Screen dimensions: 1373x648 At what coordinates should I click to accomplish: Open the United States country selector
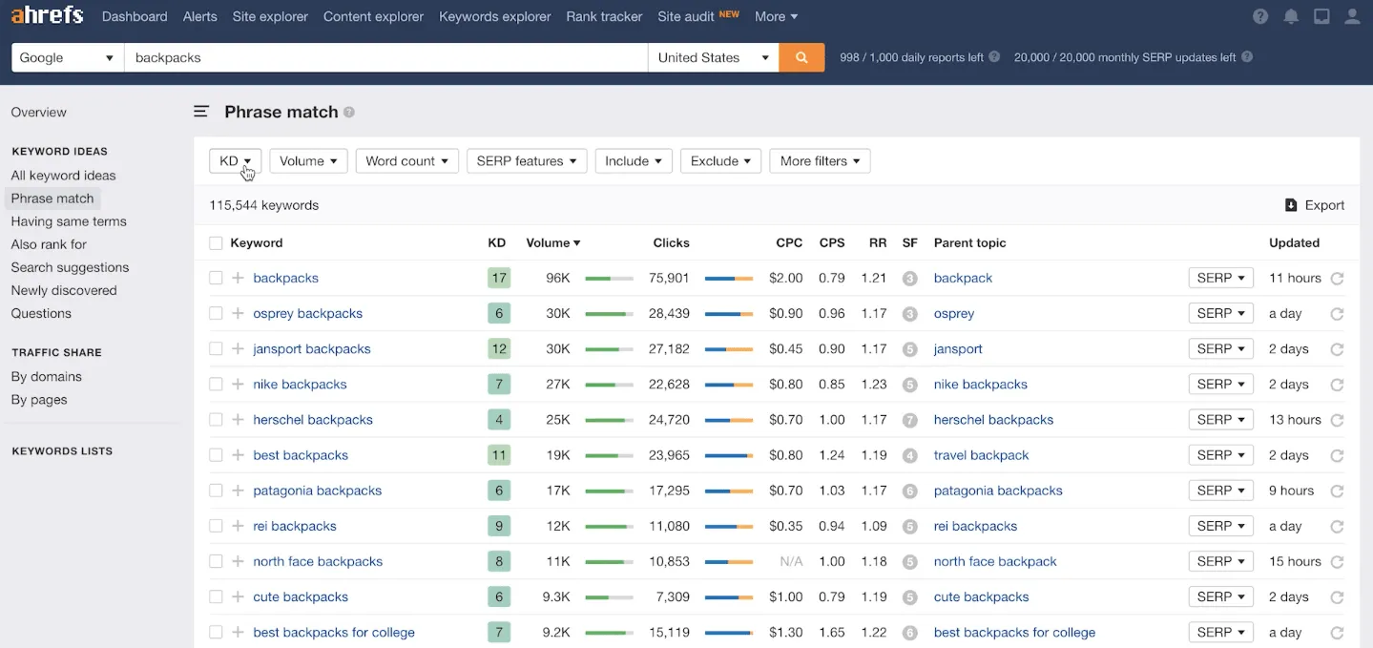[713, 57]
